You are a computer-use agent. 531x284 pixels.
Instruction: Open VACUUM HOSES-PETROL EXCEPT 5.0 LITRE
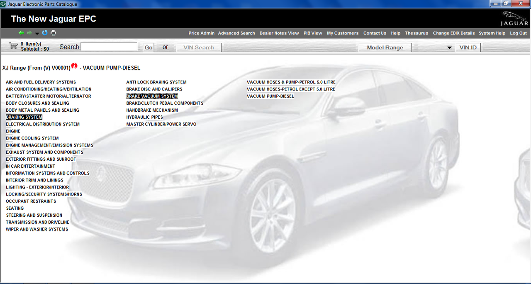coord(291,89)
